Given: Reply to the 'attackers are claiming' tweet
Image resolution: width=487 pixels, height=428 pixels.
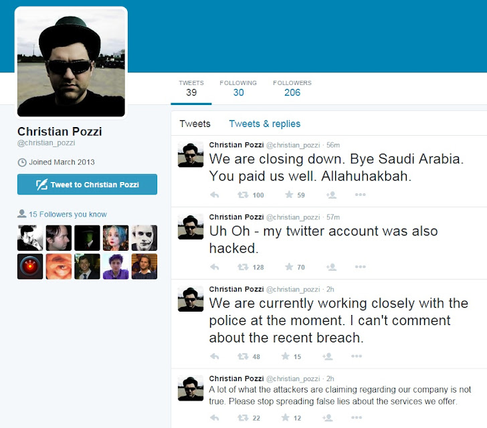Looking at the screenshot, I should tap(215, 418).
